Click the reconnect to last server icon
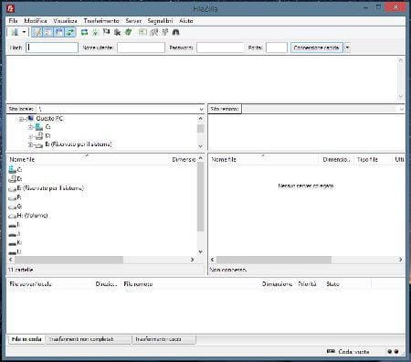Screen dimensions: 411x362 (128, 32)
